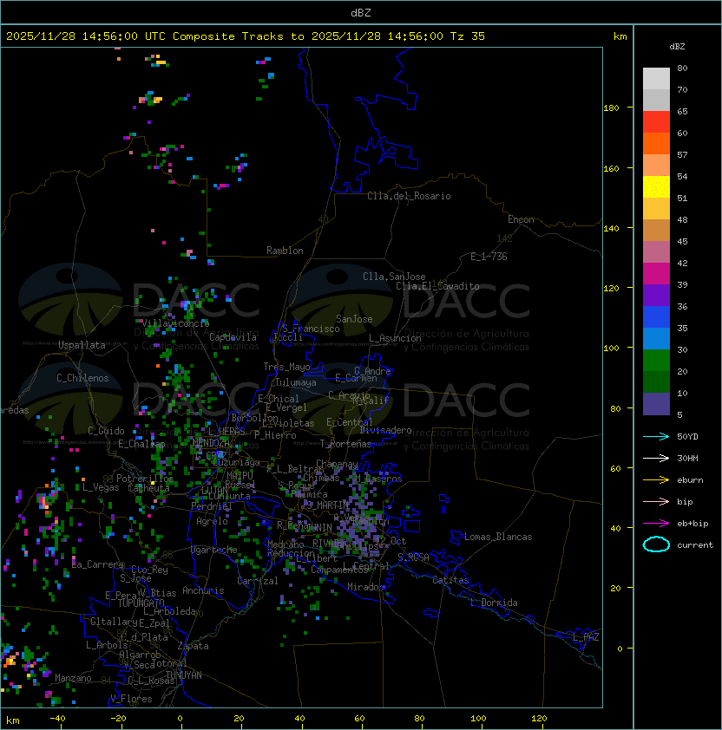The image size is (722, 730).
Task: Click the 0 tick on horizontal km axis
Action: coord(180,719)
